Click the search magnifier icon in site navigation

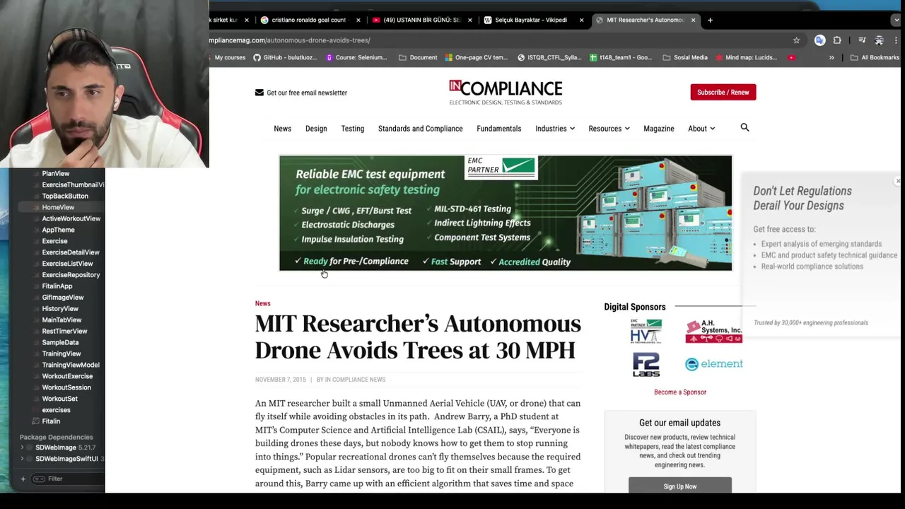pos(745,128)
